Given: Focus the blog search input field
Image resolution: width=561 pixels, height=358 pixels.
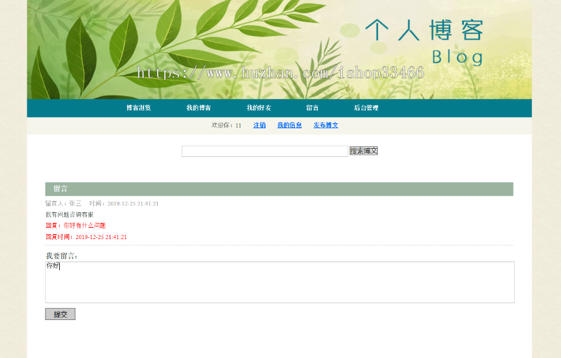Looking at the screenshot, I should [x=265, y=151].
